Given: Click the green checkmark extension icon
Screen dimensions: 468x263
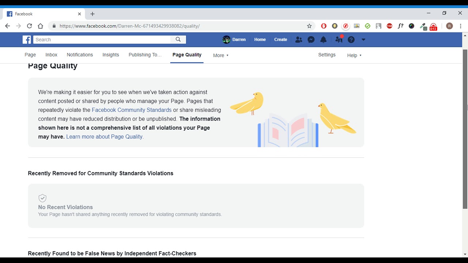Looking at the screenshot, I should (367, 26).
